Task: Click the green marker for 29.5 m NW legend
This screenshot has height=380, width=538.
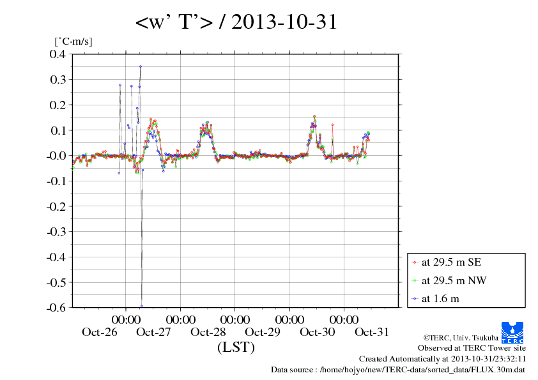Action: pos(415,280)
